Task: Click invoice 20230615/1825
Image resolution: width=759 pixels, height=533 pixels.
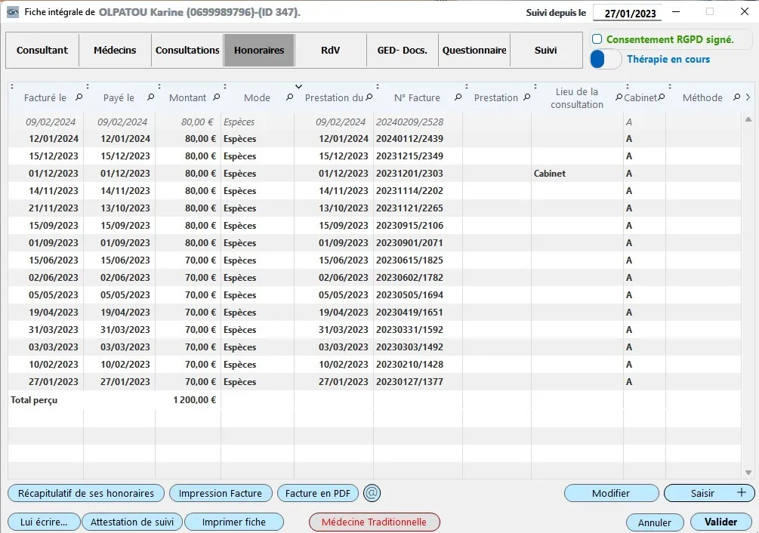Action: (x=409, y=260)
